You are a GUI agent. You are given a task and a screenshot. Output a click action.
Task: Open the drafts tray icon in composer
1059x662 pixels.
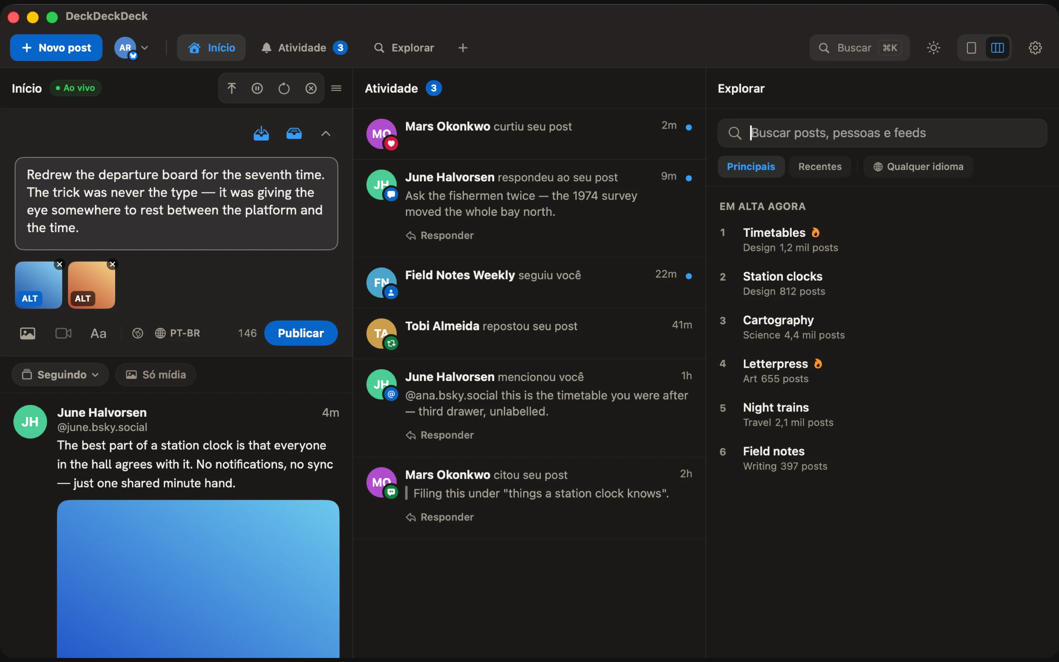(294, 133)
